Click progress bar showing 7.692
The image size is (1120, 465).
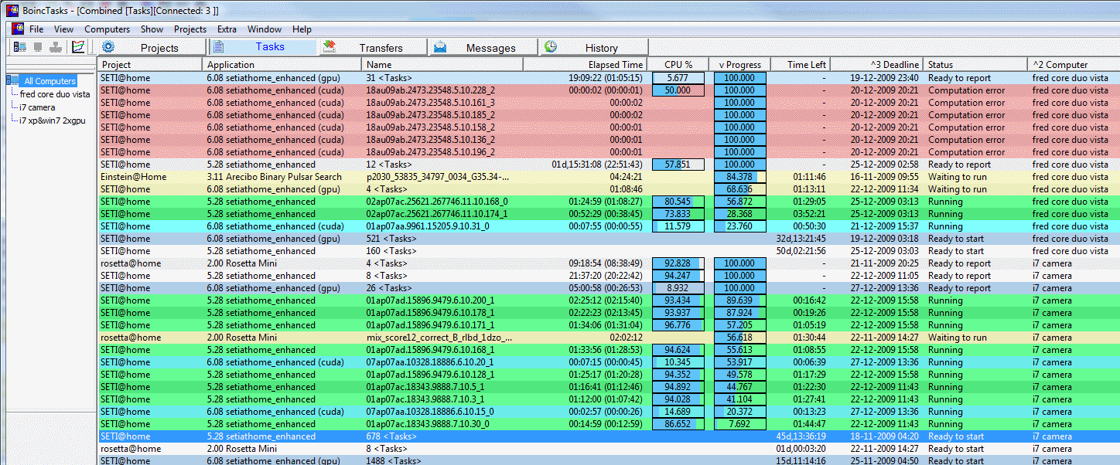[x=740, y=424]
